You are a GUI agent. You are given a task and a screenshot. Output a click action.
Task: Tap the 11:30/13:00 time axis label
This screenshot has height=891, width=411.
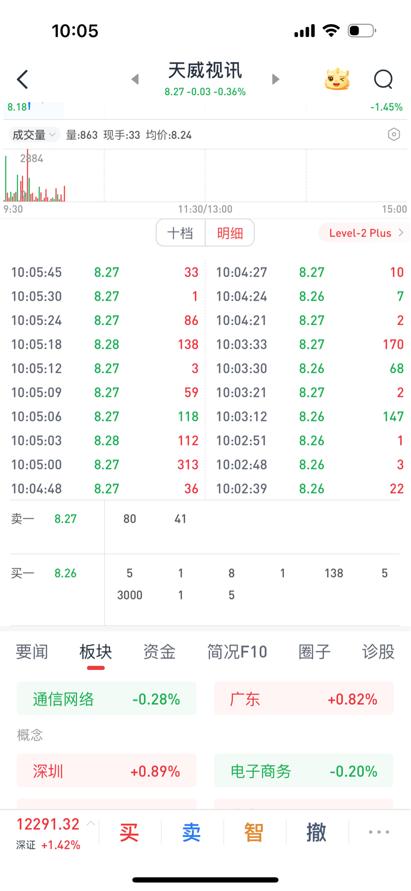tap(205, 209)
